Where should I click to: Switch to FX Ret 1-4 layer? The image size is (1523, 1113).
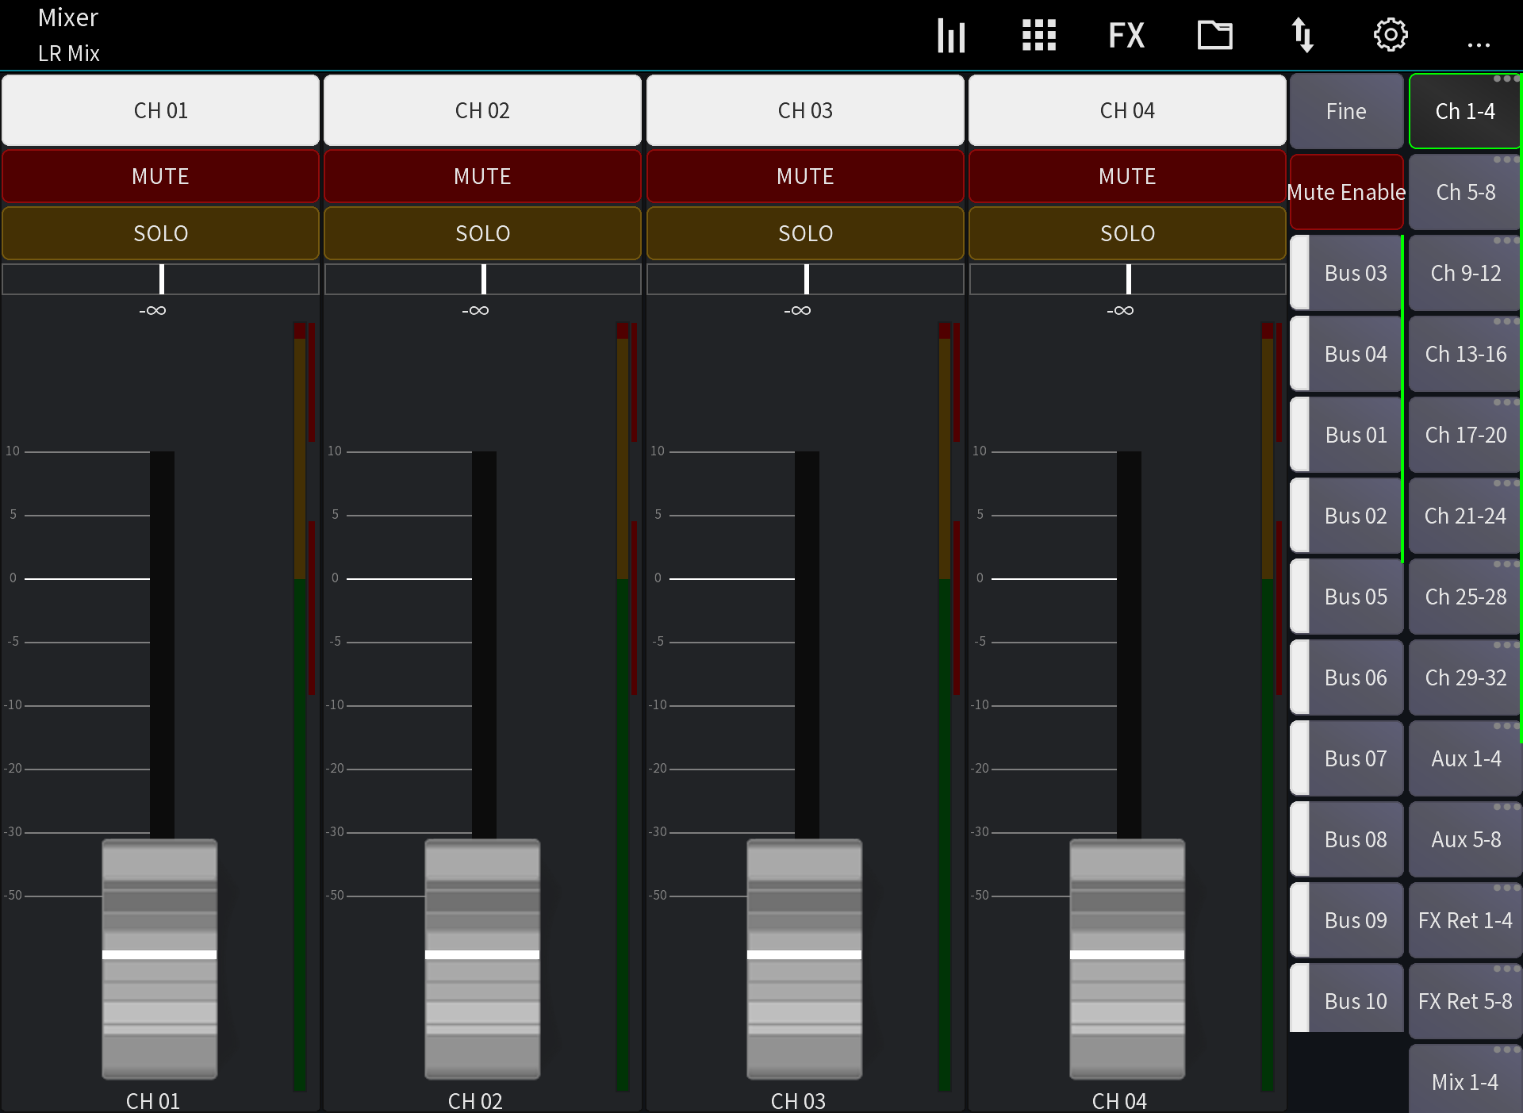pos(1465,920)
